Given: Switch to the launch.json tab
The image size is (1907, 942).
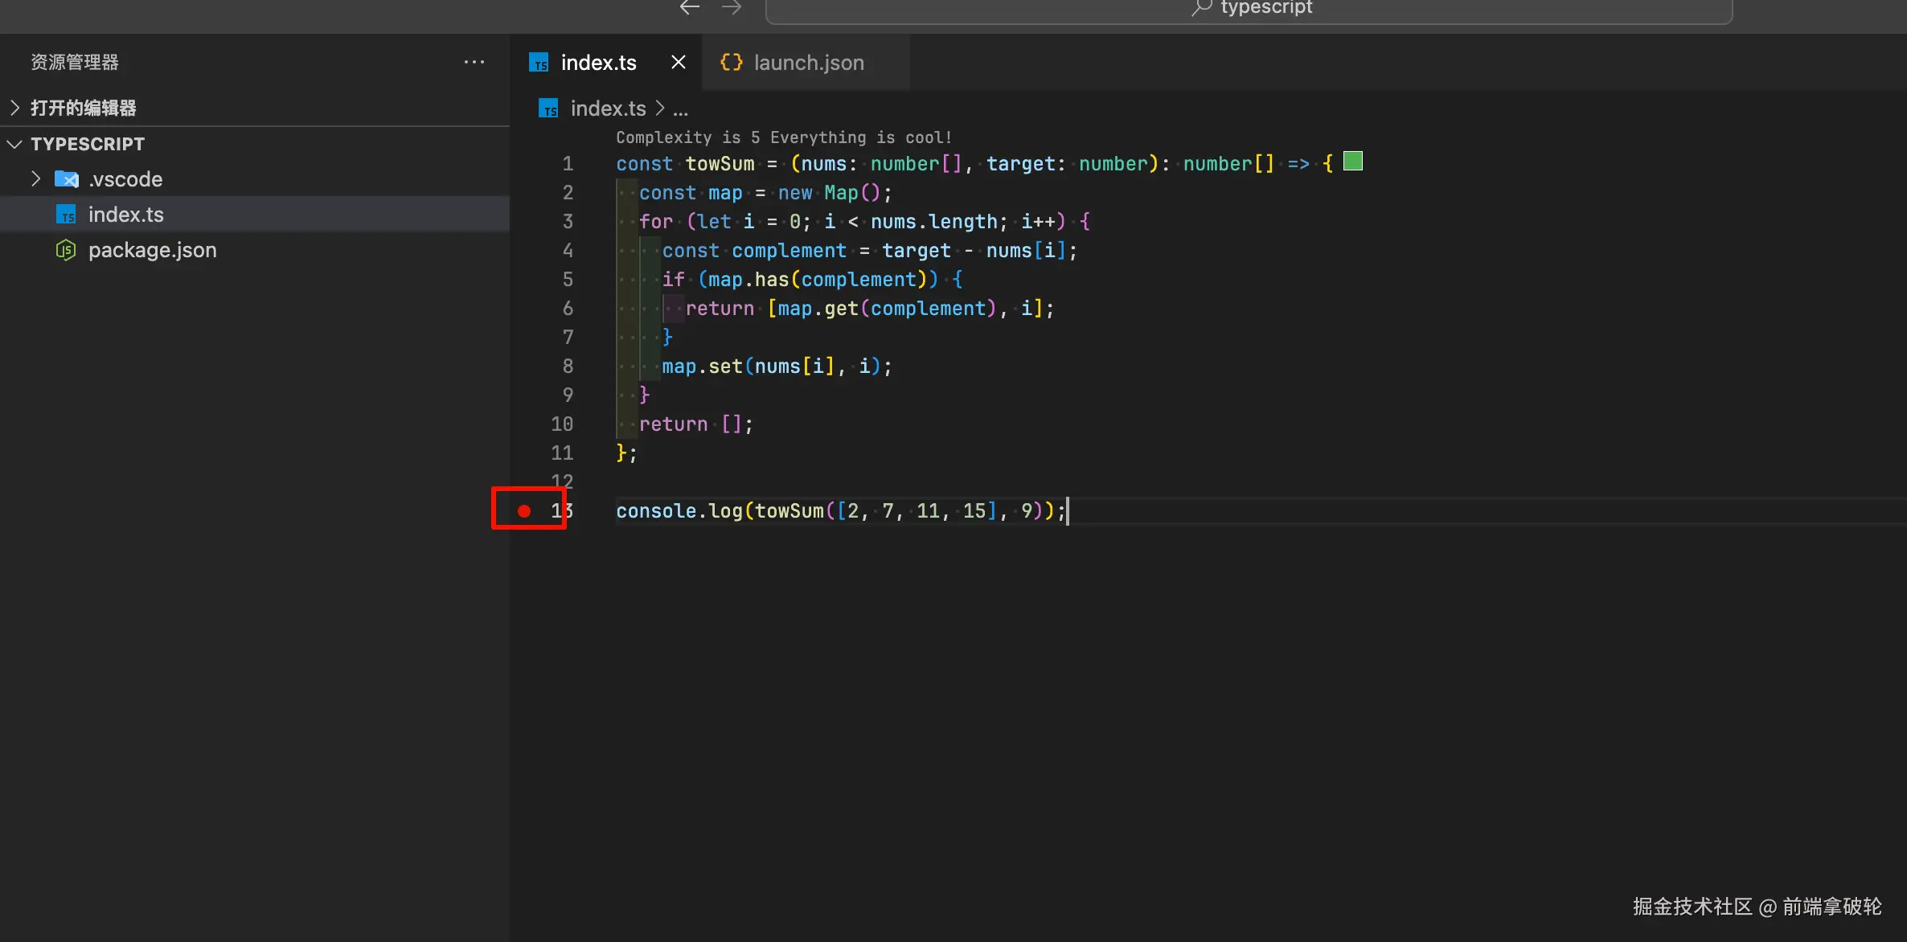Looking at the screenshot, I should tap(807, 63).
